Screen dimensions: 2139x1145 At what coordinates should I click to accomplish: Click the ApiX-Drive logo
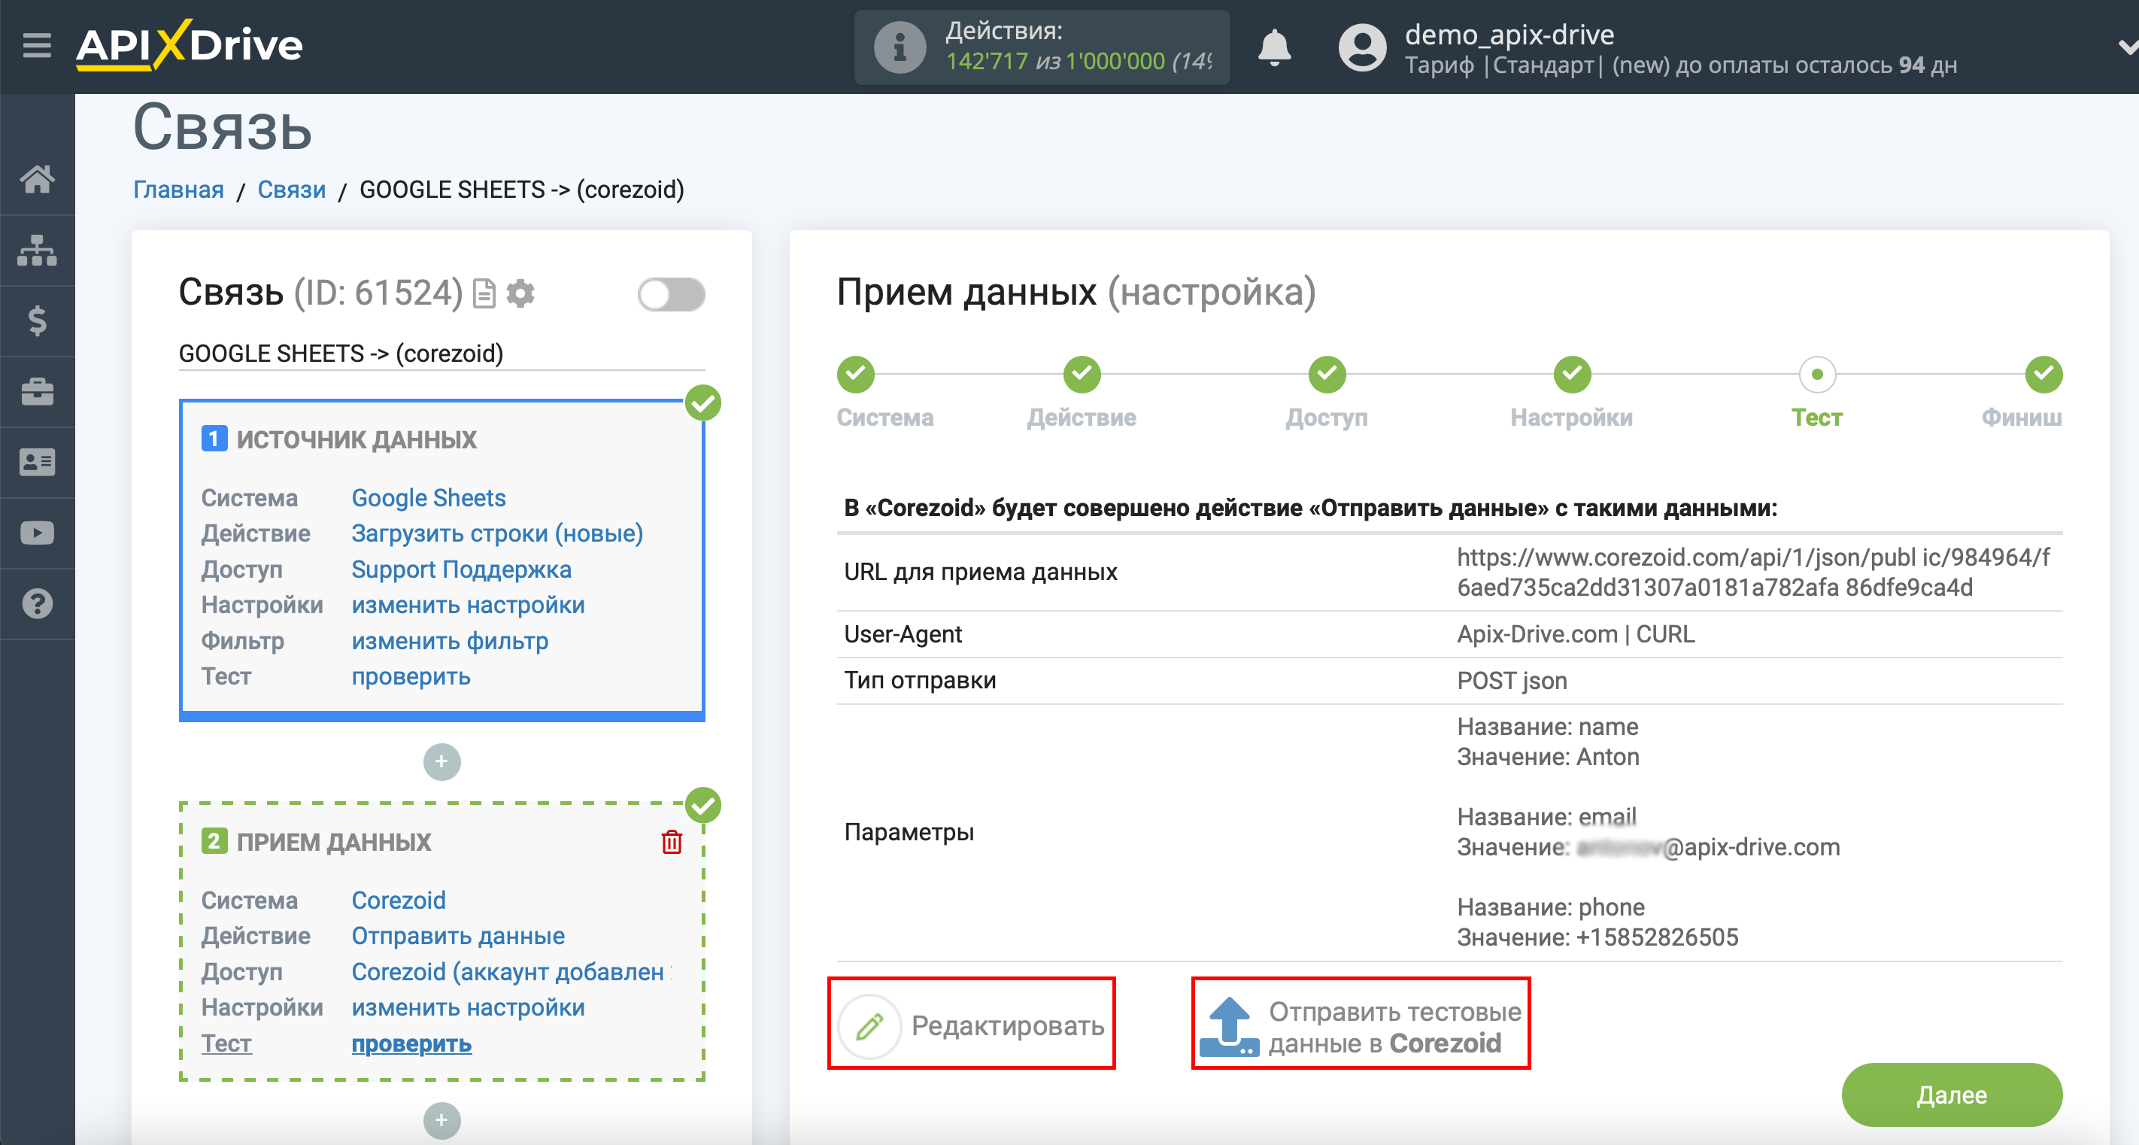tap(190, 45)
